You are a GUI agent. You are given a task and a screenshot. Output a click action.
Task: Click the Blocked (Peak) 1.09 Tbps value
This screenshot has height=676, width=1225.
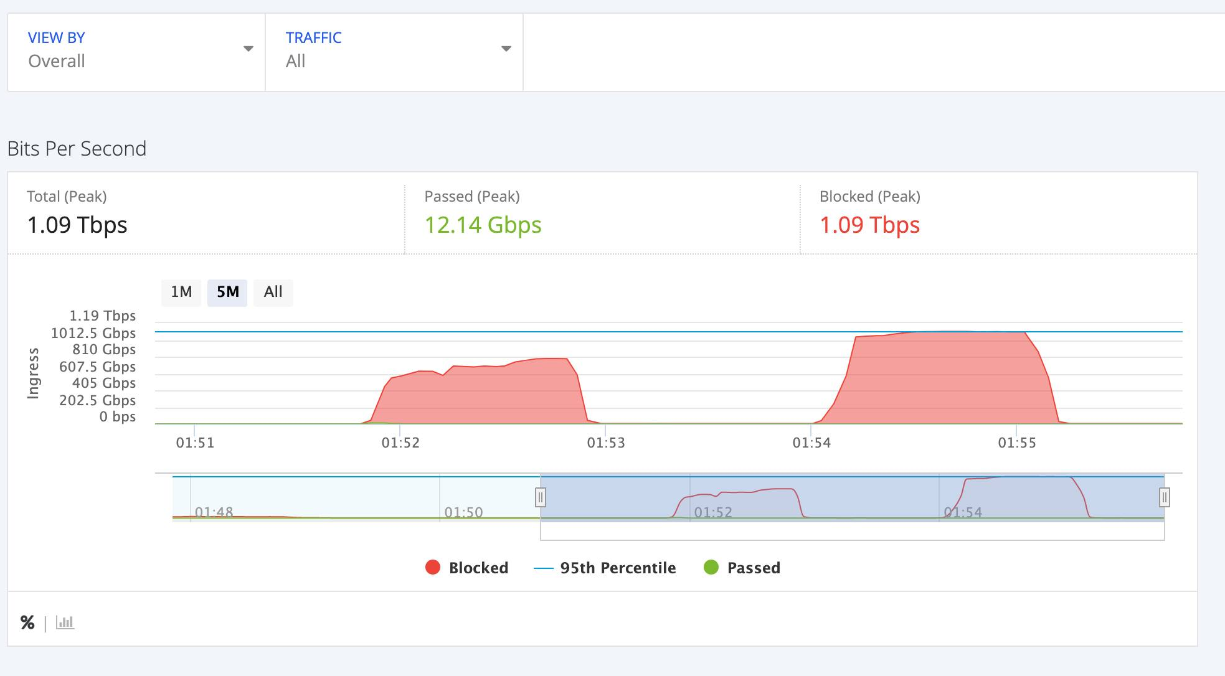(870, 225)
